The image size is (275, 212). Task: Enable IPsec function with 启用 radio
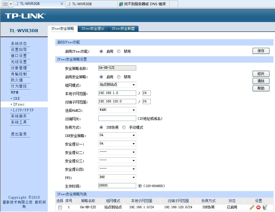point(101,51)
